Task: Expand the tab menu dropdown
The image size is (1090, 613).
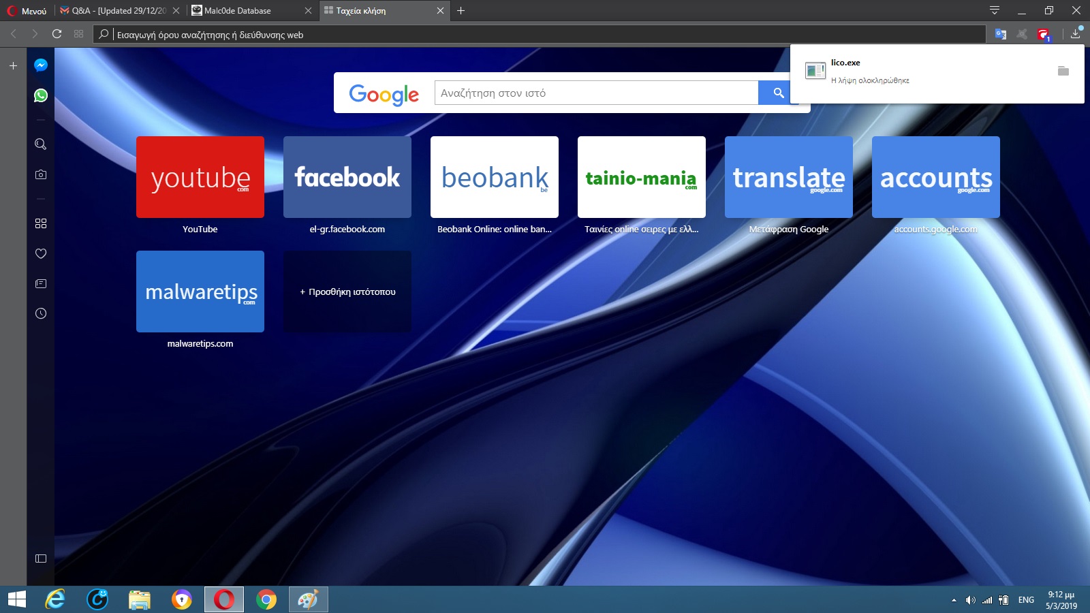Action: point(995,10)
